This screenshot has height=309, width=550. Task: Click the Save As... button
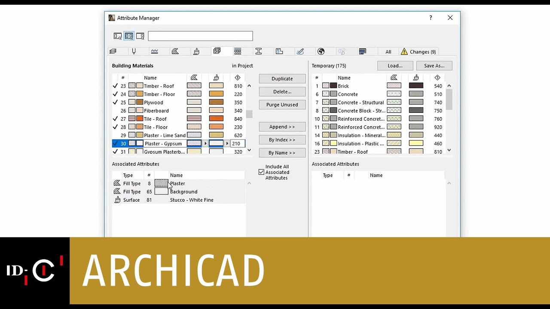[x=434, y=66]
